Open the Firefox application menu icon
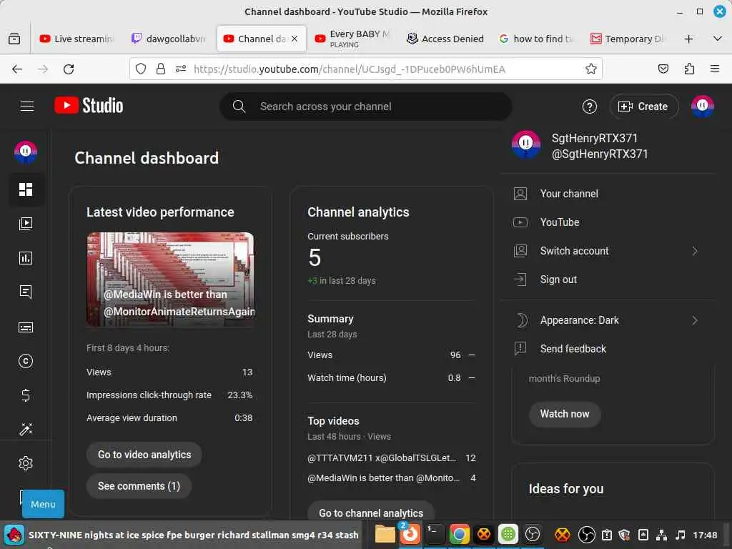This screenshot has width=732, height=549. (714, 69)
